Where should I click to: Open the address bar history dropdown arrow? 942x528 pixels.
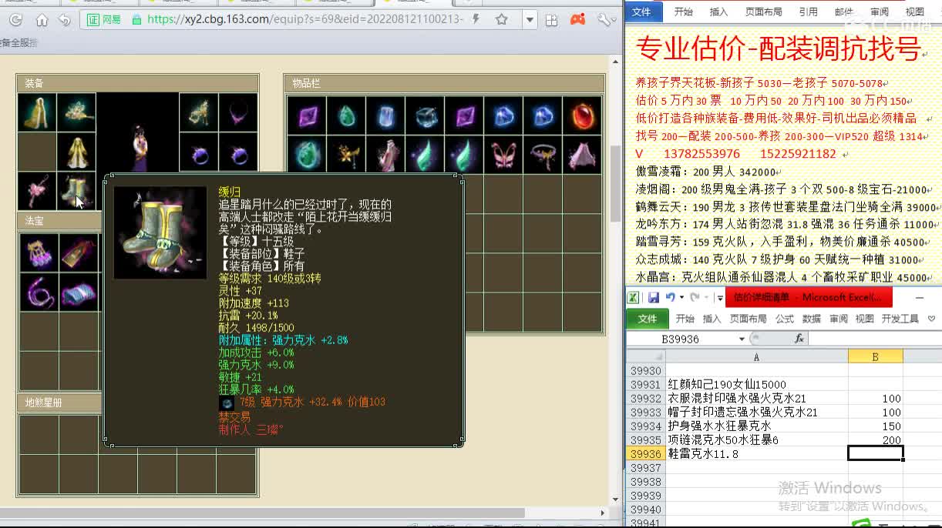pos(530,20)
